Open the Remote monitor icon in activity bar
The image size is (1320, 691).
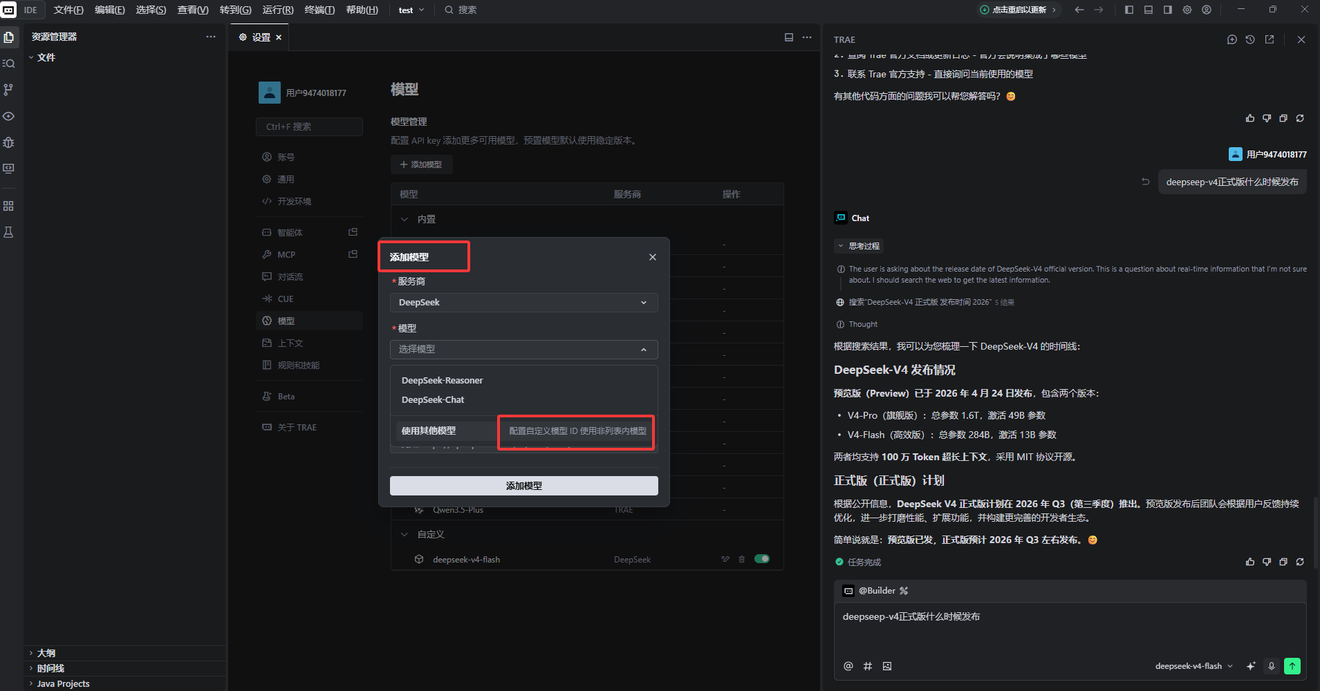tap(8, 169)
